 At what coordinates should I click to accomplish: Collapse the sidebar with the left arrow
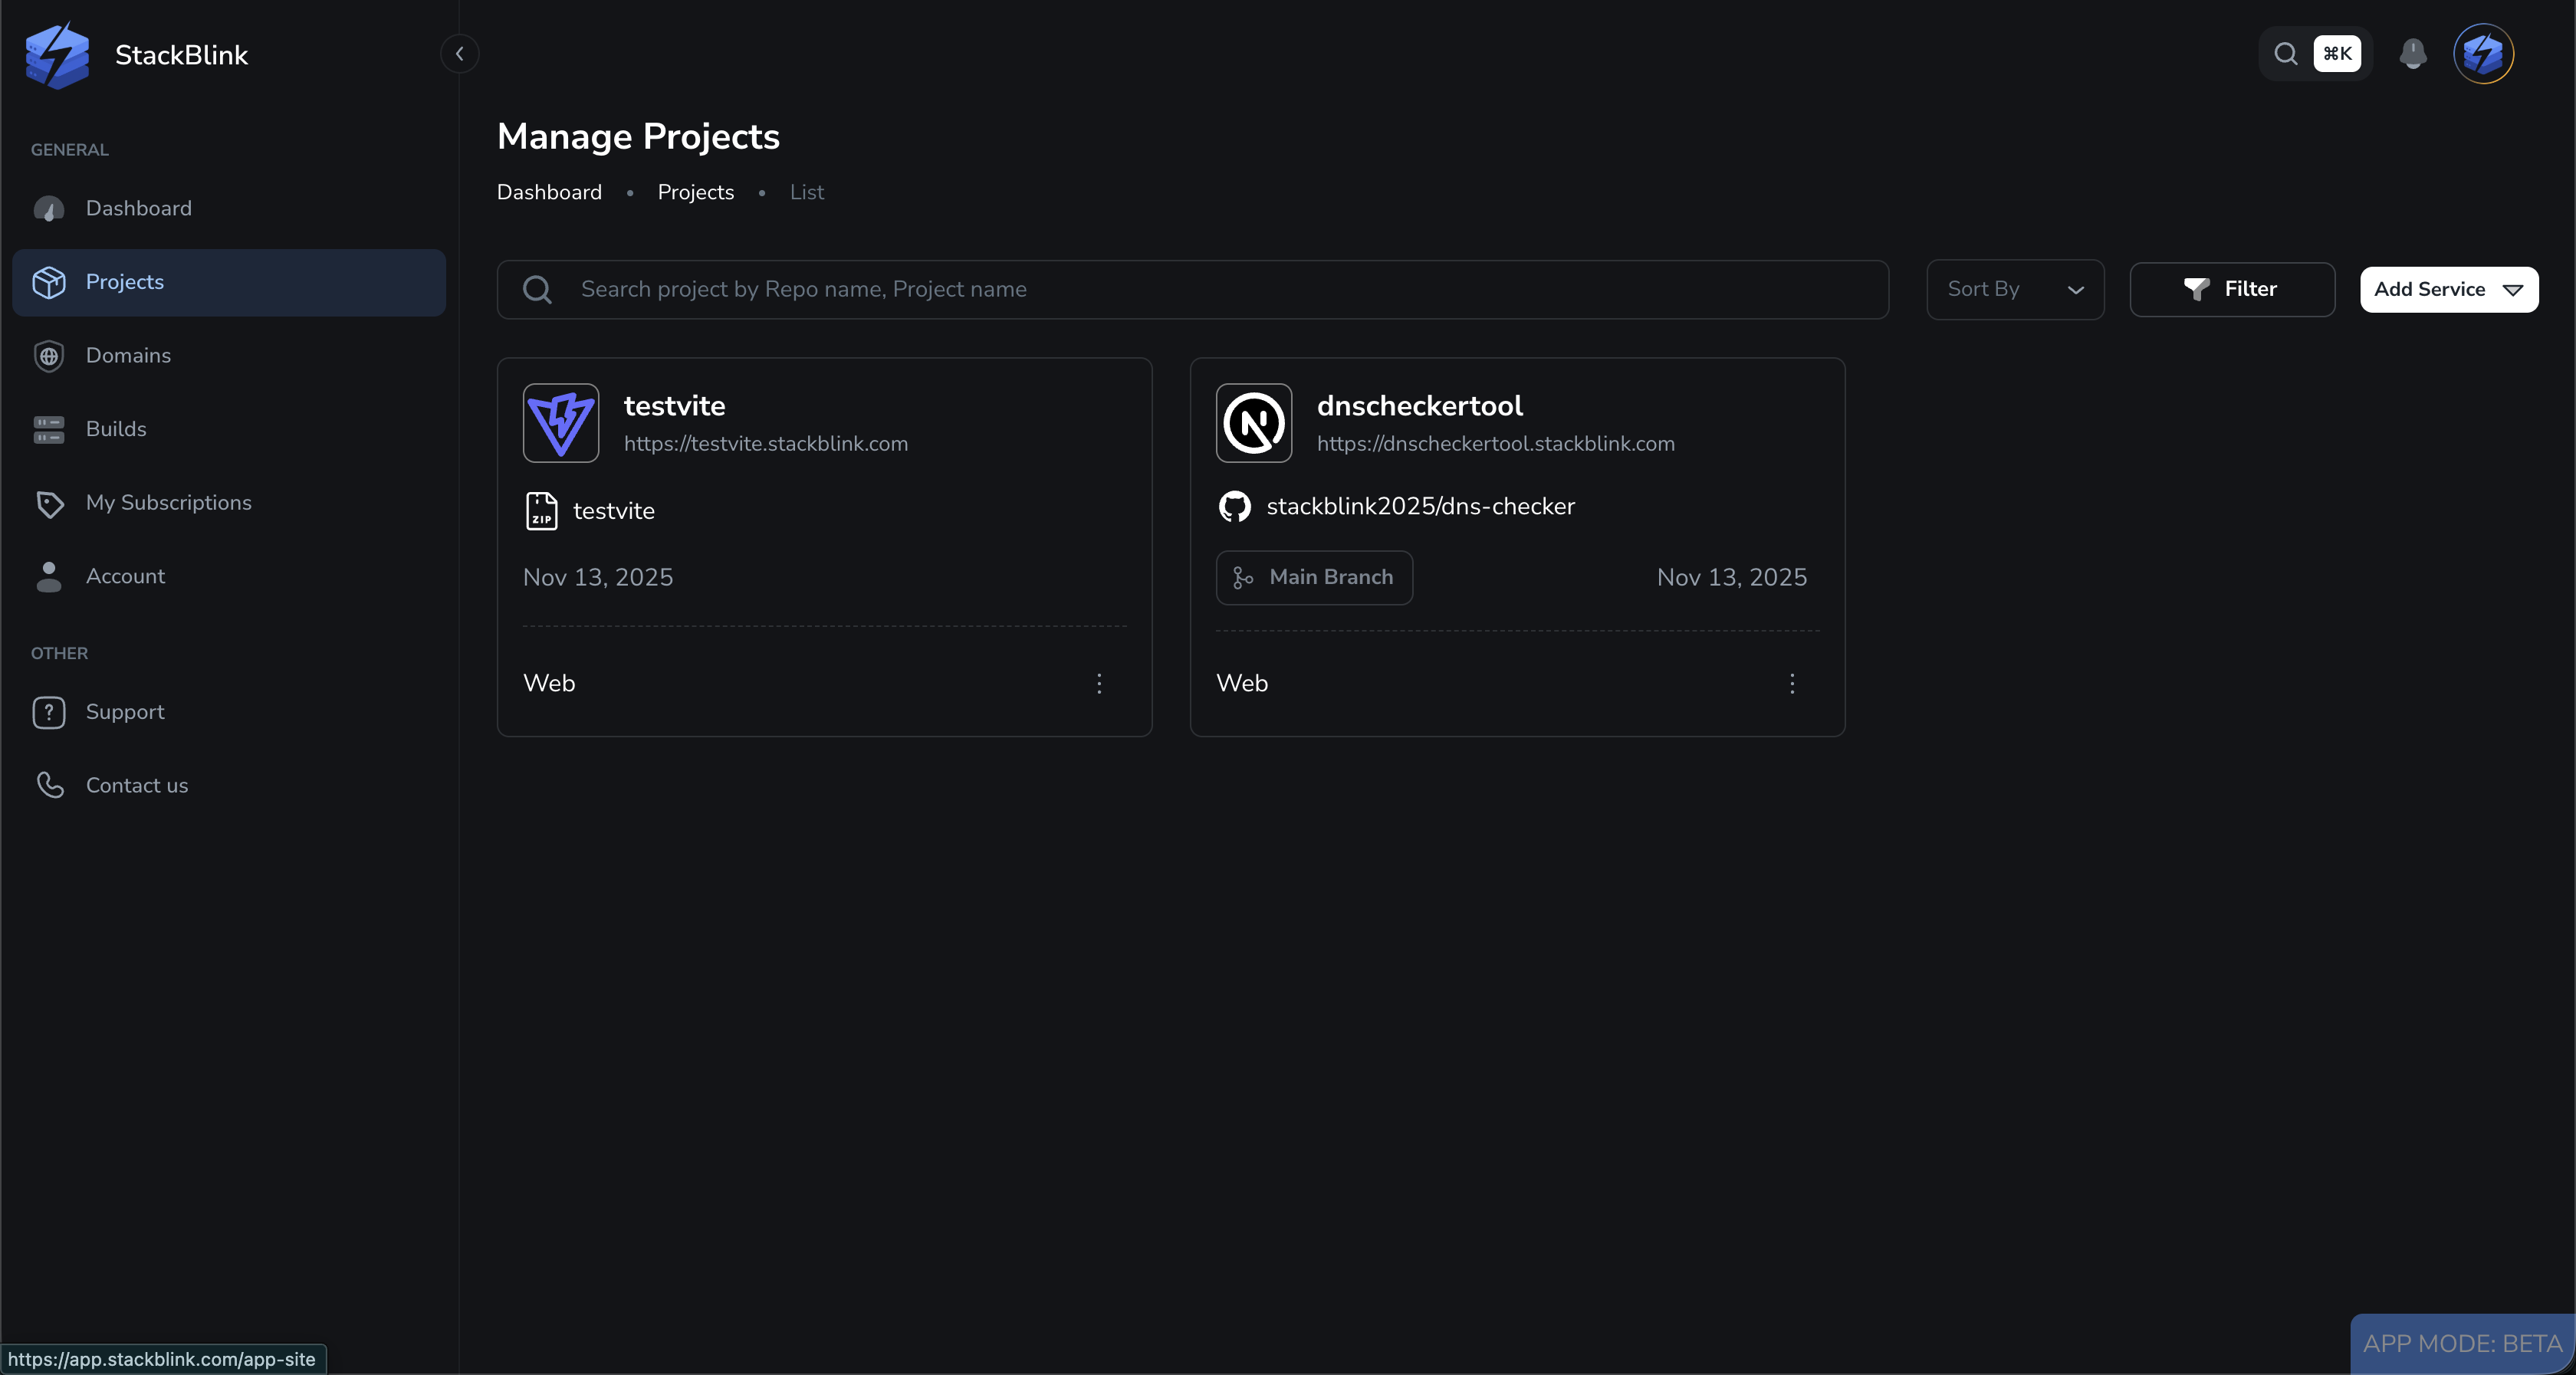[459, 54]
